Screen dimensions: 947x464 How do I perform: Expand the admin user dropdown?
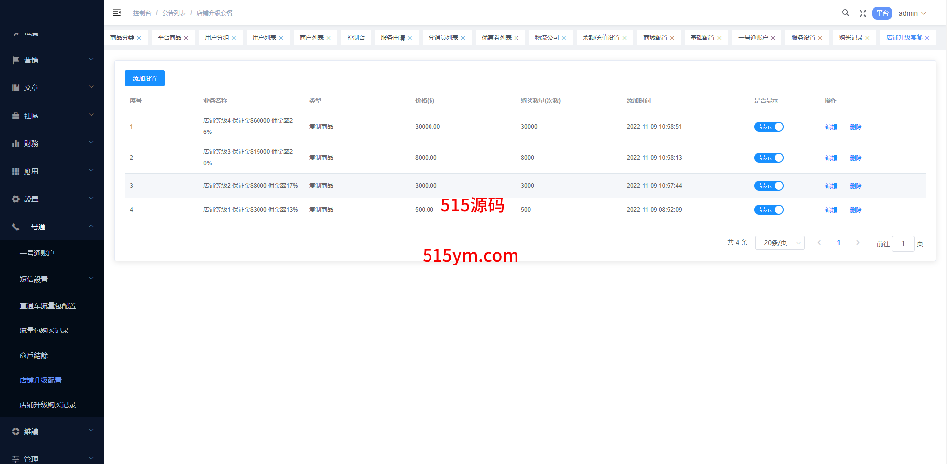pyautogui.click(x=912, y=13)
